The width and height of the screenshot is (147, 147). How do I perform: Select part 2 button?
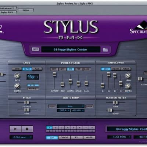click(x=55, y=128)
